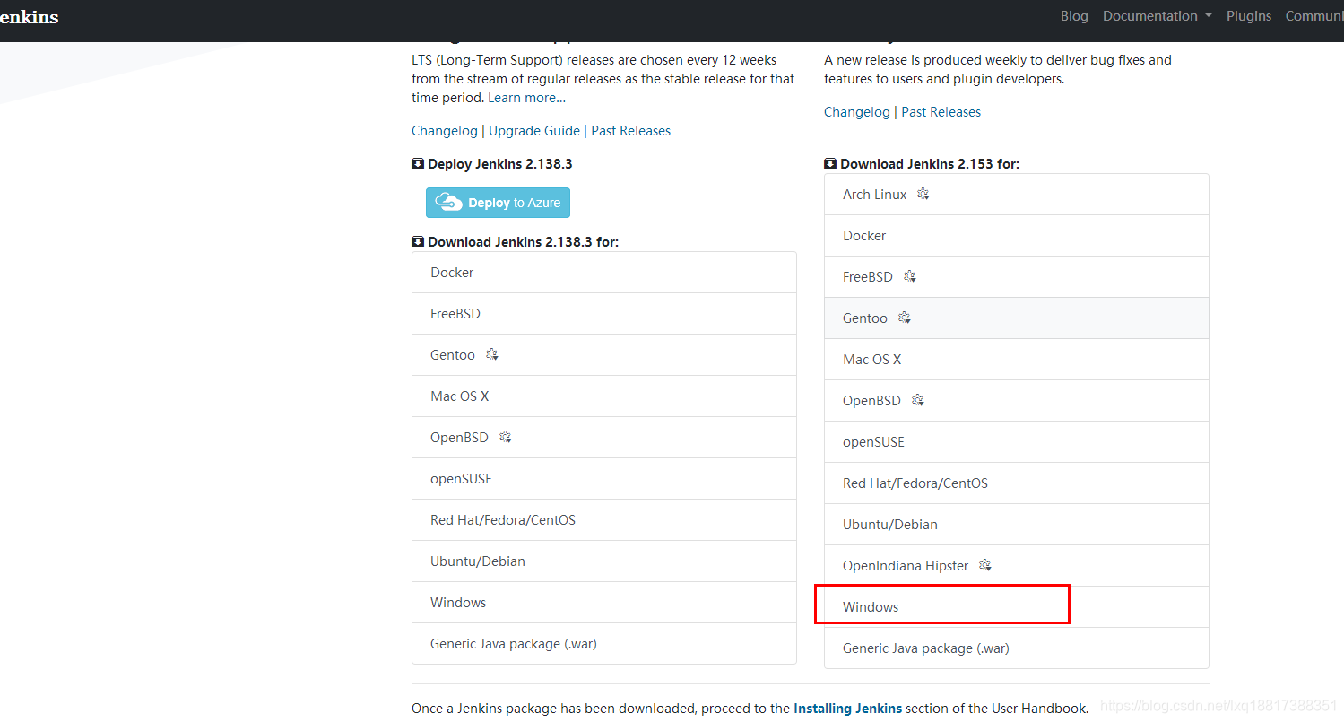Download weekly Jenkins for openSUSE
The image size is (1344, 722).
click(x=1017, y=442)
